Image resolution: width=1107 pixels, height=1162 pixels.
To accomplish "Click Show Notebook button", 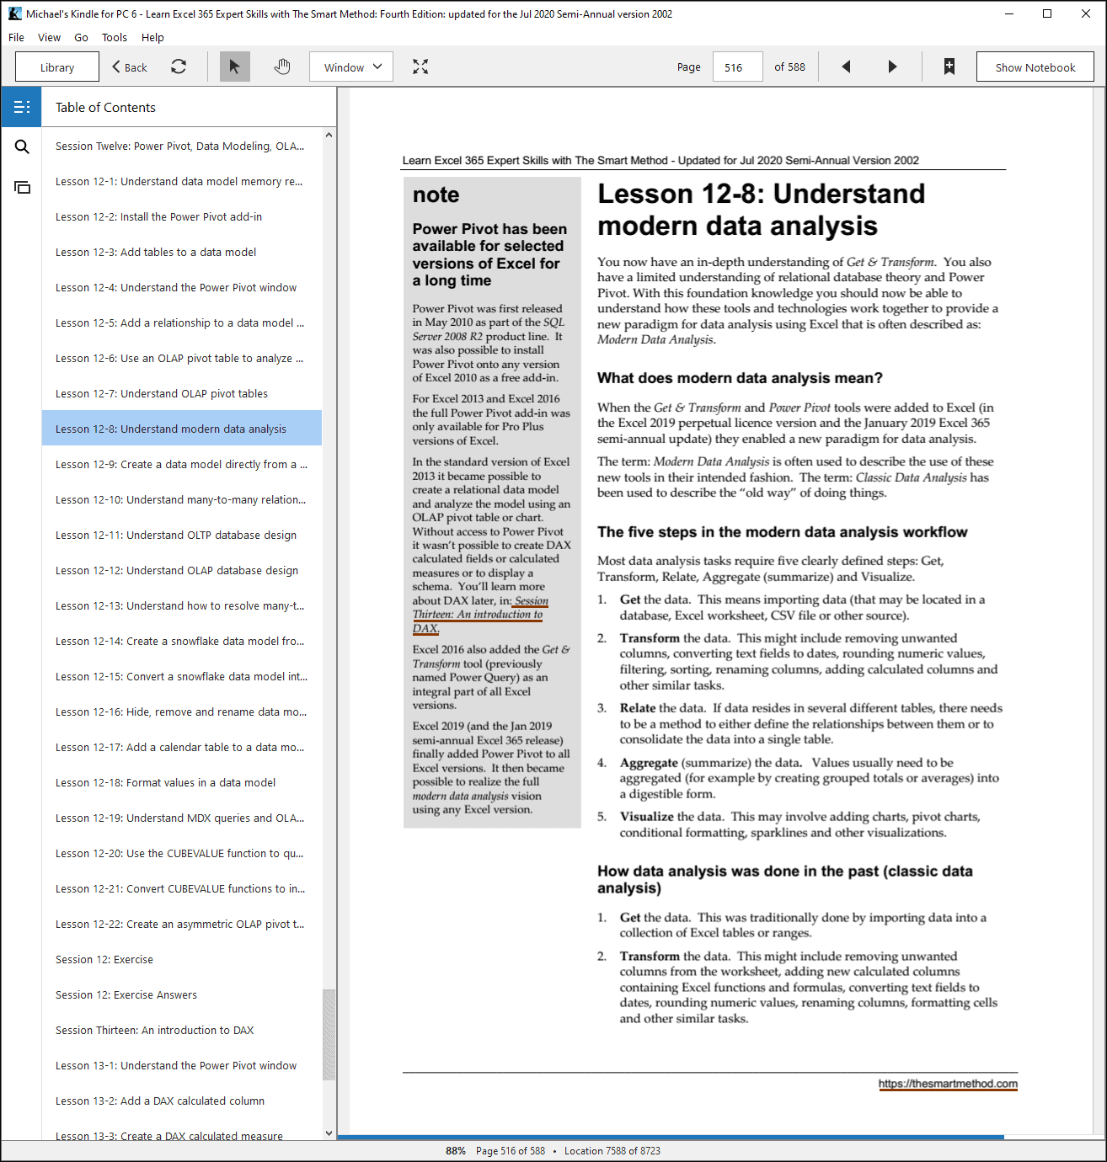I will tap(1035, 67).
